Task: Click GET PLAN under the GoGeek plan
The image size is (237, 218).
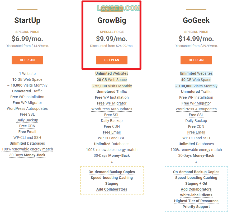Action: (x=196, y=60)
